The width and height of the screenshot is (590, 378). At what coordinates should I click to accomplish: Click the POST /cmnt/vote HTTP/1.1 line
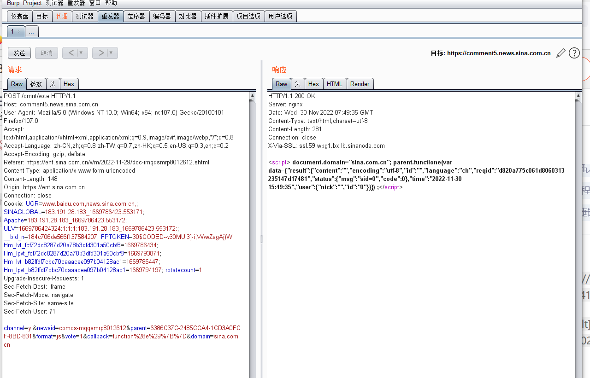[x=40, y=96]
